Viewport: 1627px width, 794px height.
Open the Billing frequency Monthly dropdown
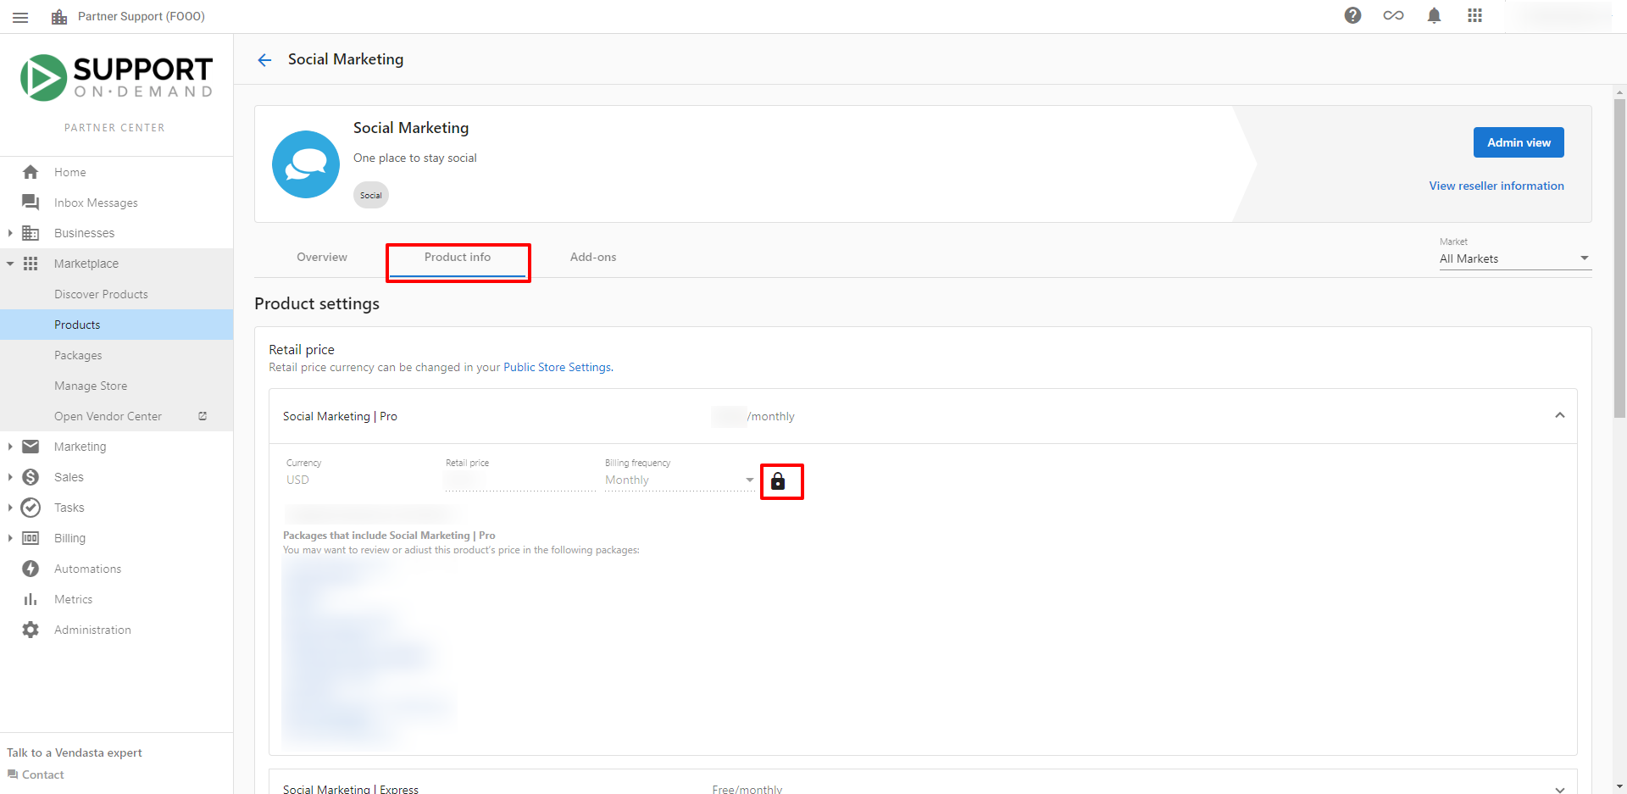tap(680, 480)
